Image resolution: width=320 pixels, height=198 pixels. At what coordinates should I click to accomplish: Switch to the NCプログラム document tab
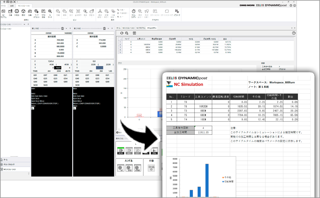point(141,28)
